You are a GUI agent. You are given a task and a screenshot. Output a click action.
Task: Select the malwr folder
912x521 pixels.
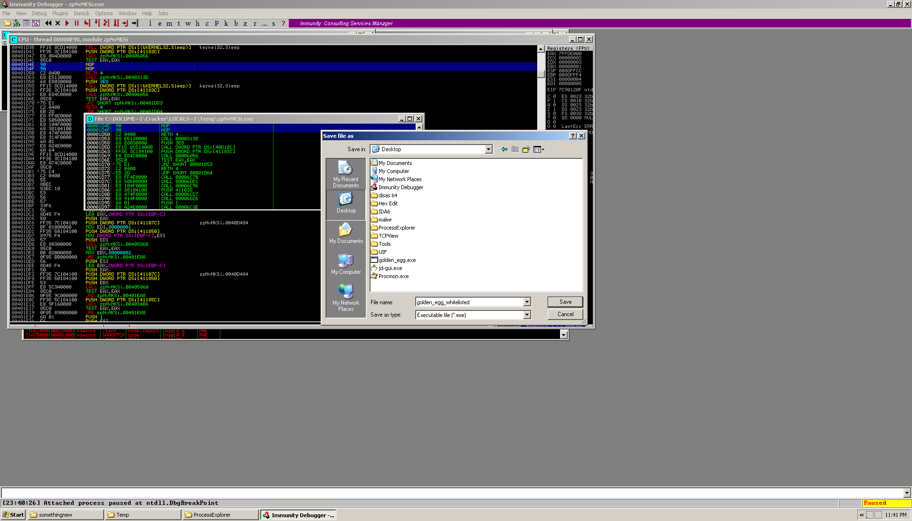coord(381,220)
